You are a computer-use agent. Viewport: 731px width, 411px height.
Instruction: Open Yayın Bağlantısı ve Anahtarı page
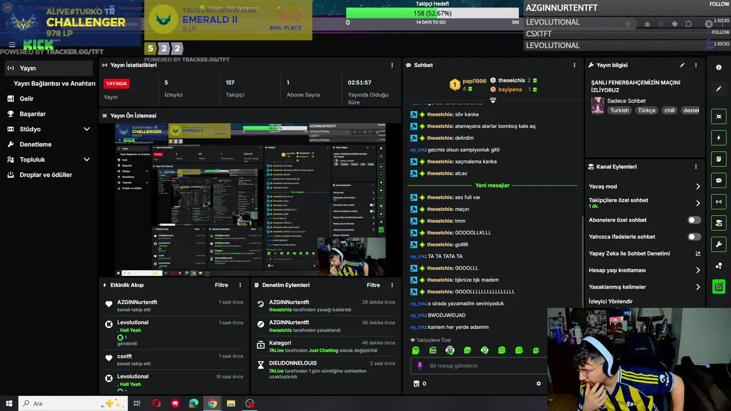[54, 83]
